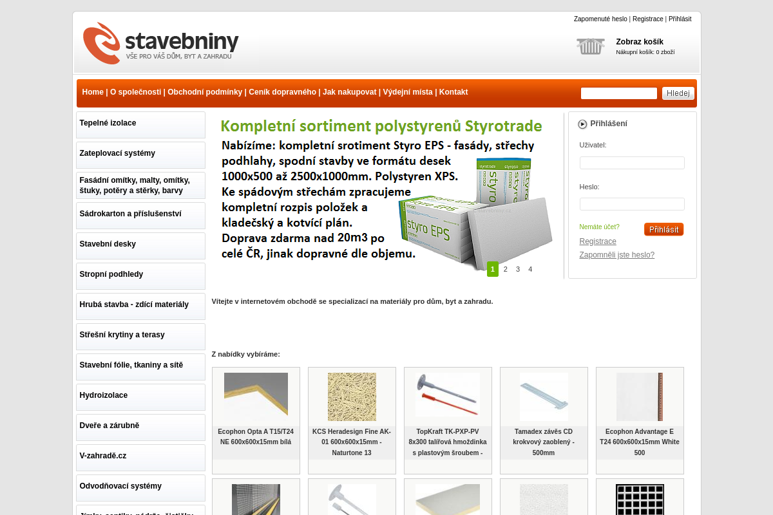Open Kontakt menu item

coord(453,92)
